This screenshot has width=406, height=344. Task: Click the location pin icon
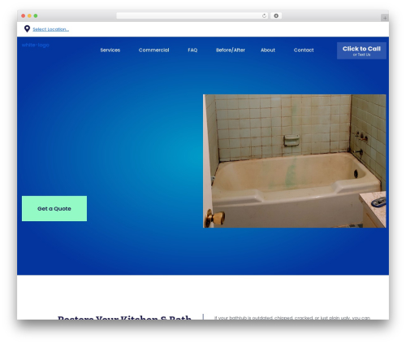pos(27,28)
